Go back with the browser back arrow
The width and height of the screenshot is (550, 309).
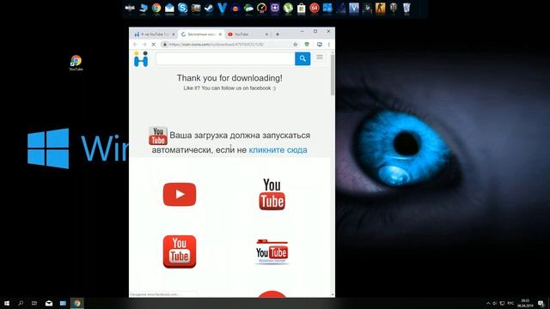[135, 45]
